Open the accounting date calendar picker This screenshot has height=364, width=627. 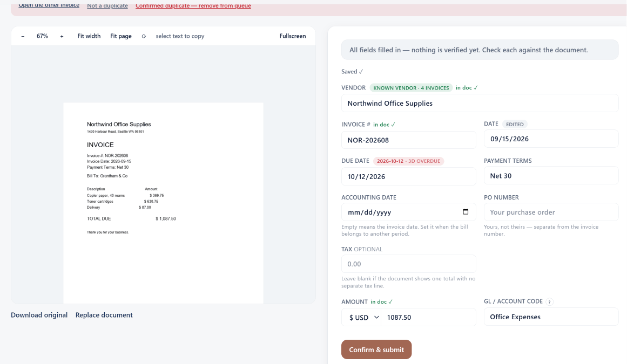coord(466,212)
